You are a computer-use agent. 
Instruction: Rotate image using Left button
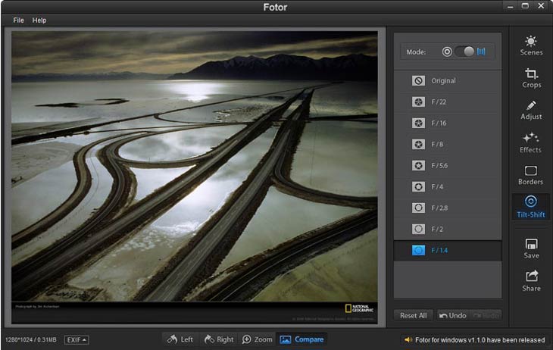tap(180, 339)
